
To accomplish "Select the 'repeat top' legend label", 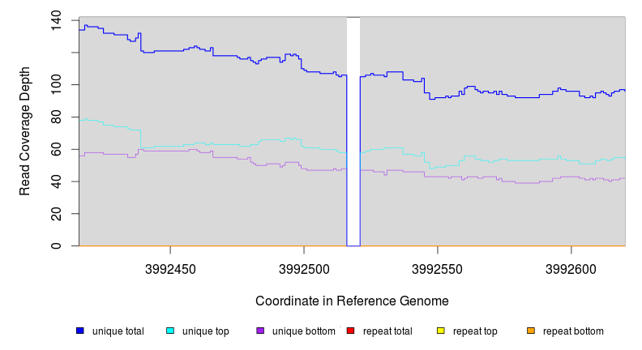I will pos(475,331).
